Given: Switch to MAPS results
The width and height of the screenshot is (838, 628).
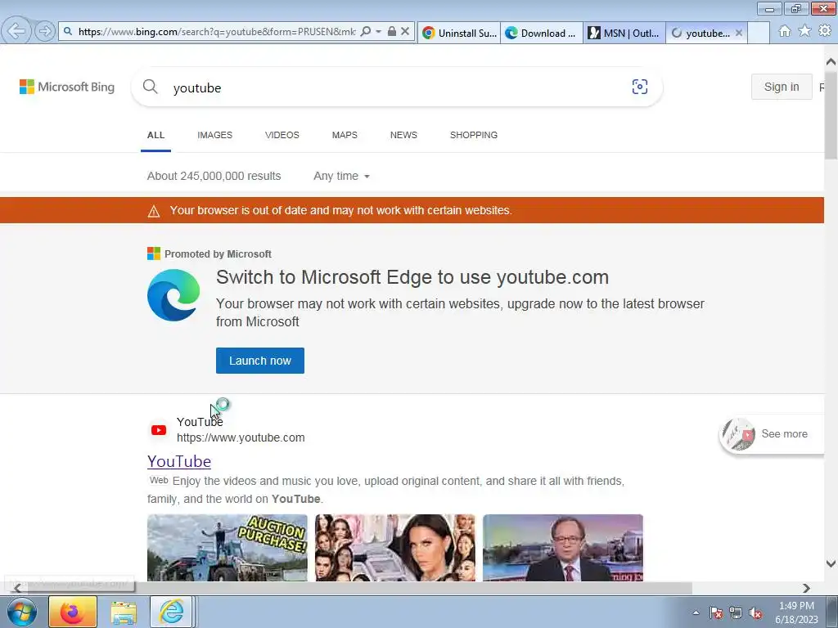Looking at the screenshot, I should 345,135.
